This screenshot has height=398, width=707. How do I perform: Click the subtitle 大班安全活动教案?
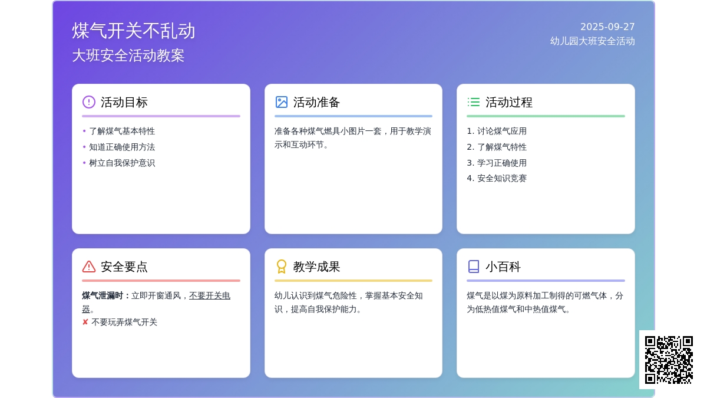(x=128, y=55)
